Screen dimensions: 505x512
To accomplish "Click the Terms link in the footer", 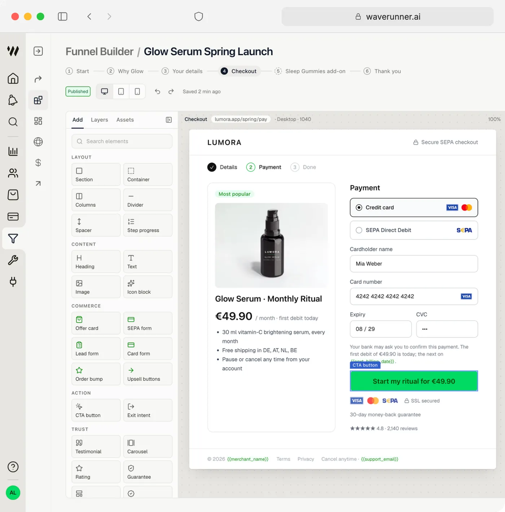I will coord(284,459).
